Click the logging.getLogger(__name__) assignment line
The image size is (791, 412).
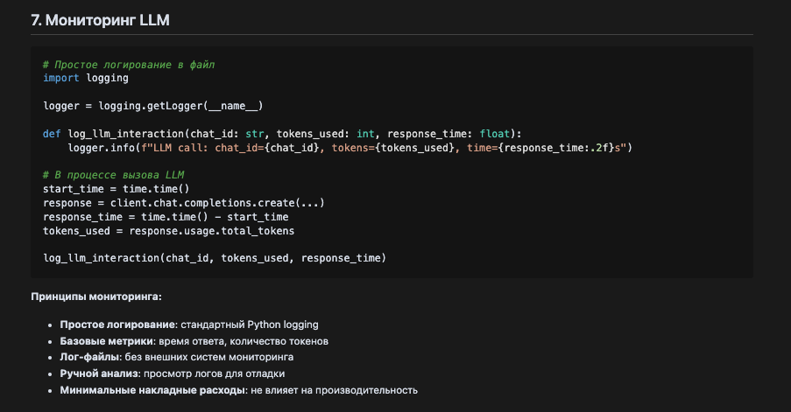(x=152, y=106)
